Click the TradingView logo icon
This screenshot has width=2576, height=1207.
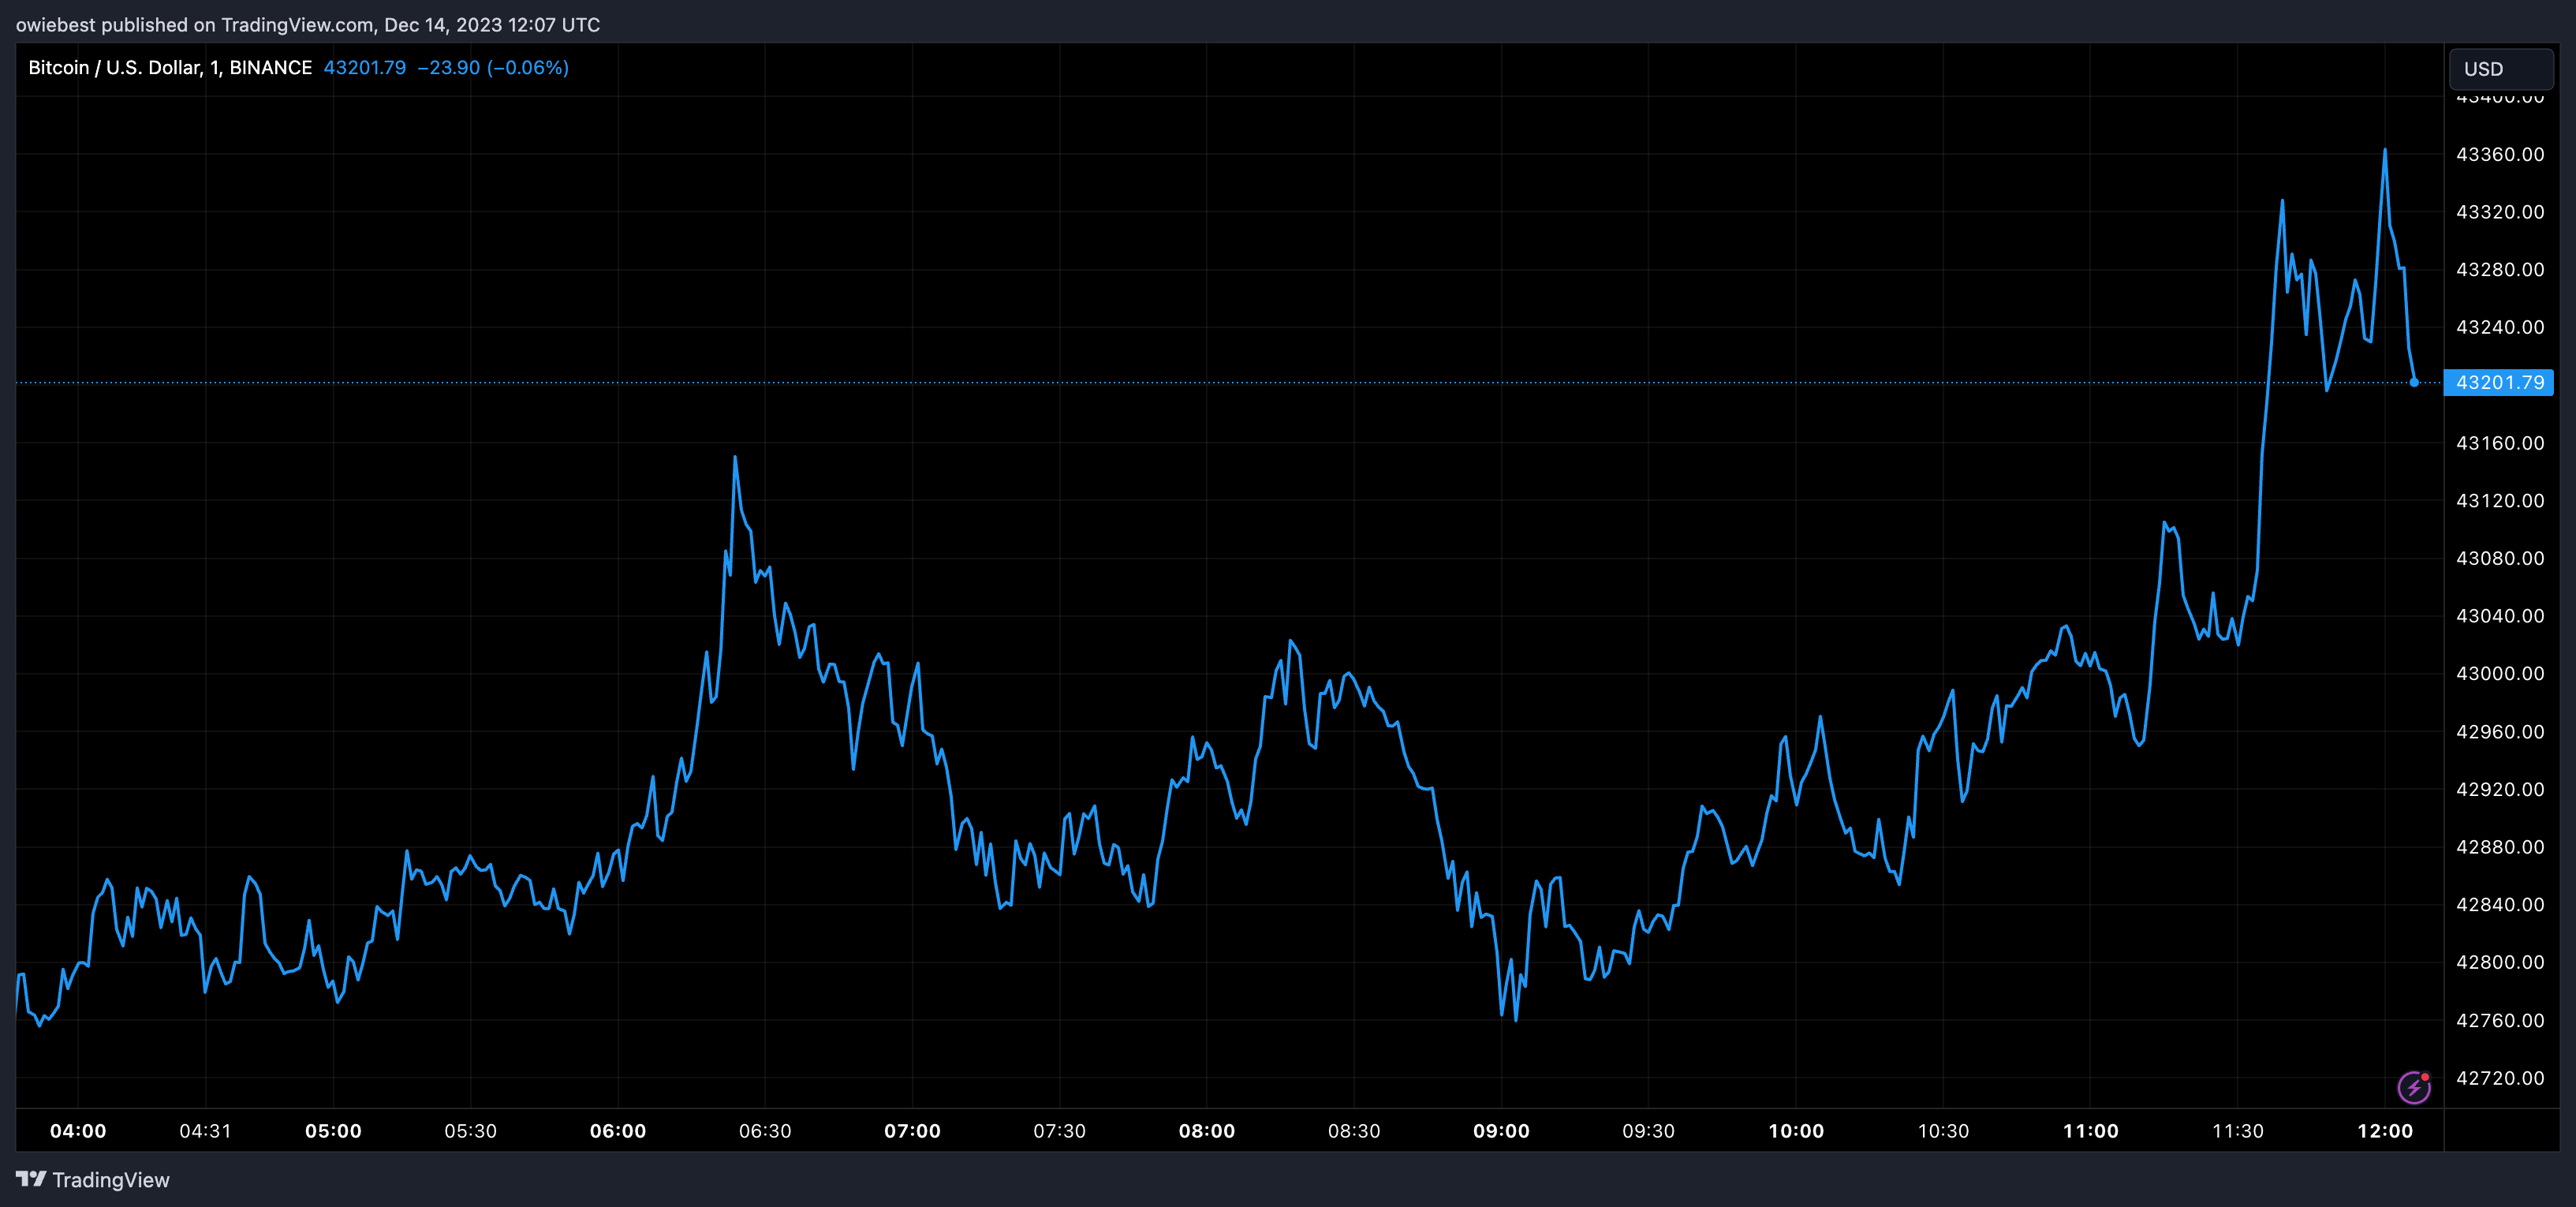tap(31, 1179)
